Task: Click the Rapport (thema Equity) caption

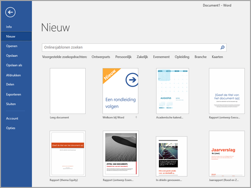Action: [x=64, y=180]
